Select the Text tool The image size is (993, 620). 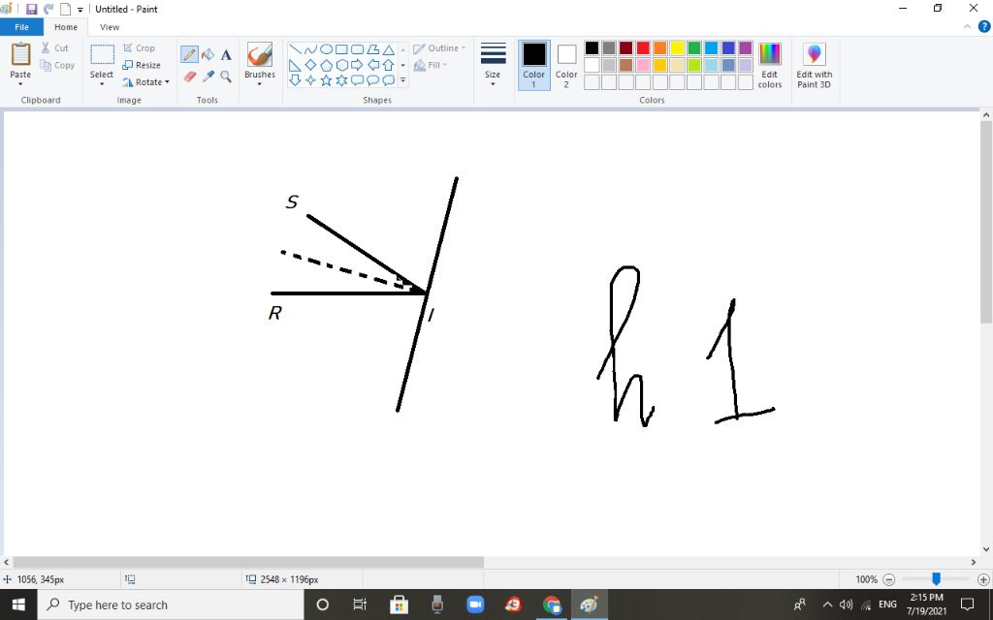point(226,54)
